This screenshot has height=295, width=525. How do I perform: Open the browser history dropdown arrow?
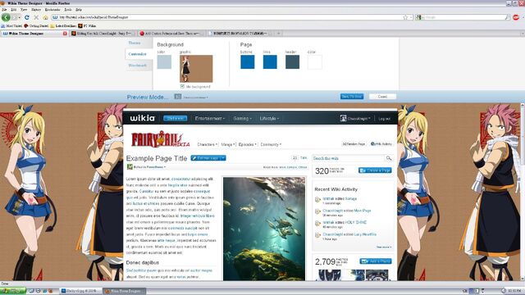coord(19,17)
